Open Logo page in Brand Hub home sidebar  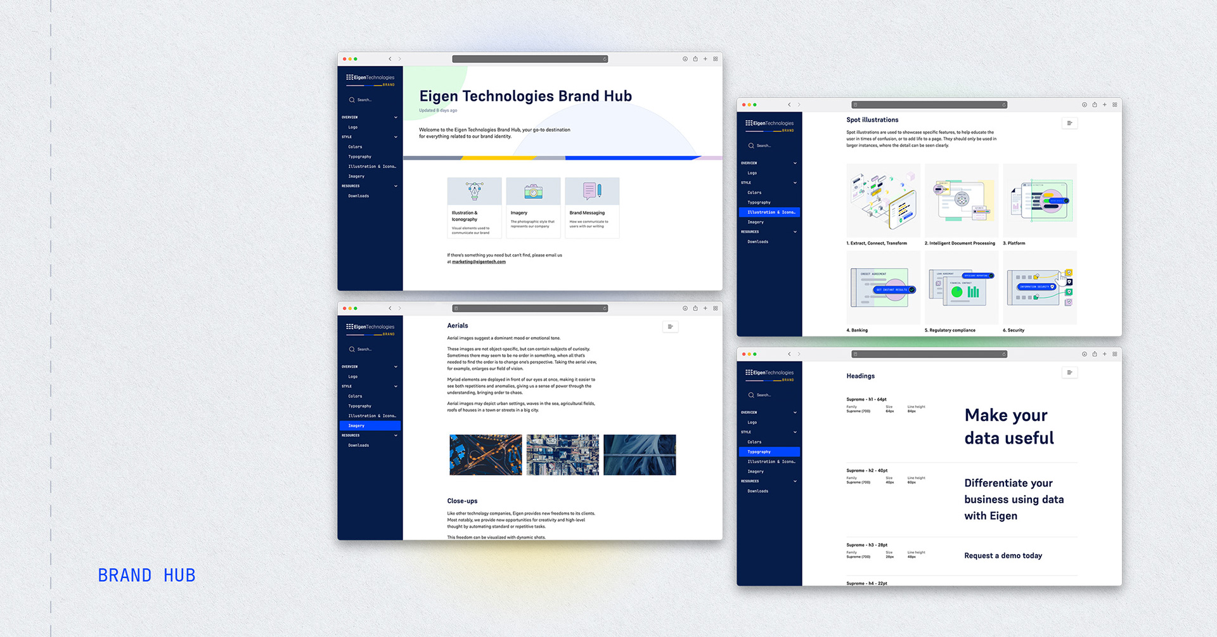[x=353, y=127]
